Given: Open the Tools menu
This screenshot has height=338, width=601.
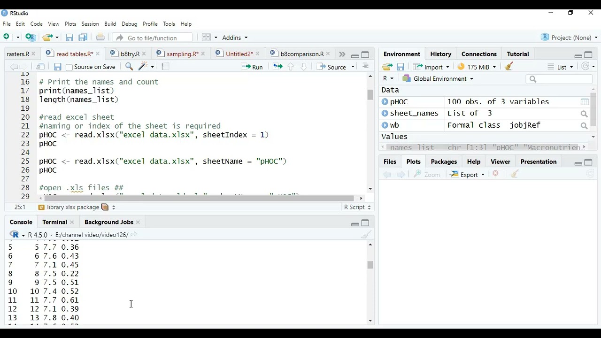Looking at the screenshot, I should 169,24.
